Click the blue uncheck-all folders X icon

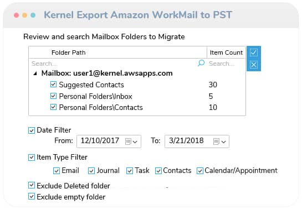[x=253, y=65]
